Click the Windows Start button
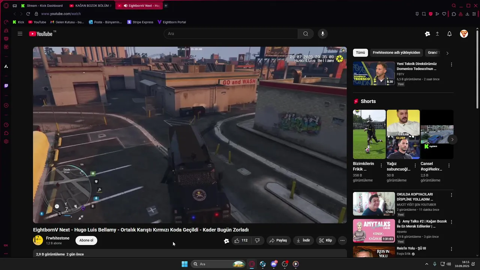This screenshot has width=480, height=270. click(184, 264)
